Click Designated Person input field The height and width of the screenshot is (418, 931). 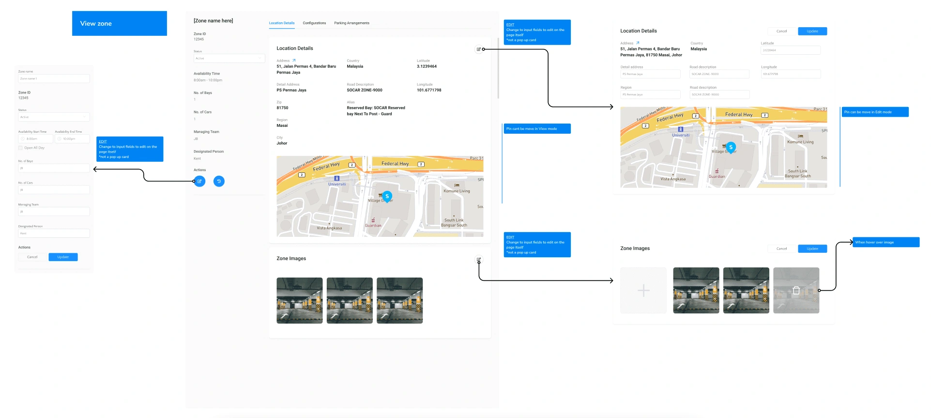54,233
